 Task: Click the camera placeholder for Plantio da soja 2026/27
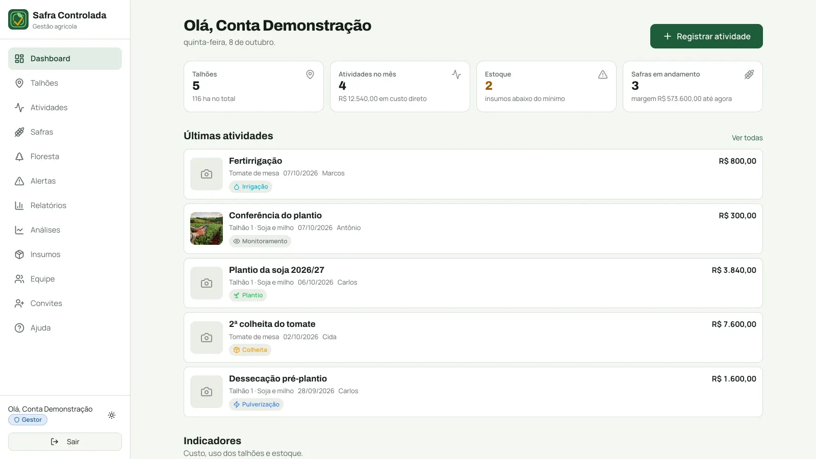click(x=207, y=283)
